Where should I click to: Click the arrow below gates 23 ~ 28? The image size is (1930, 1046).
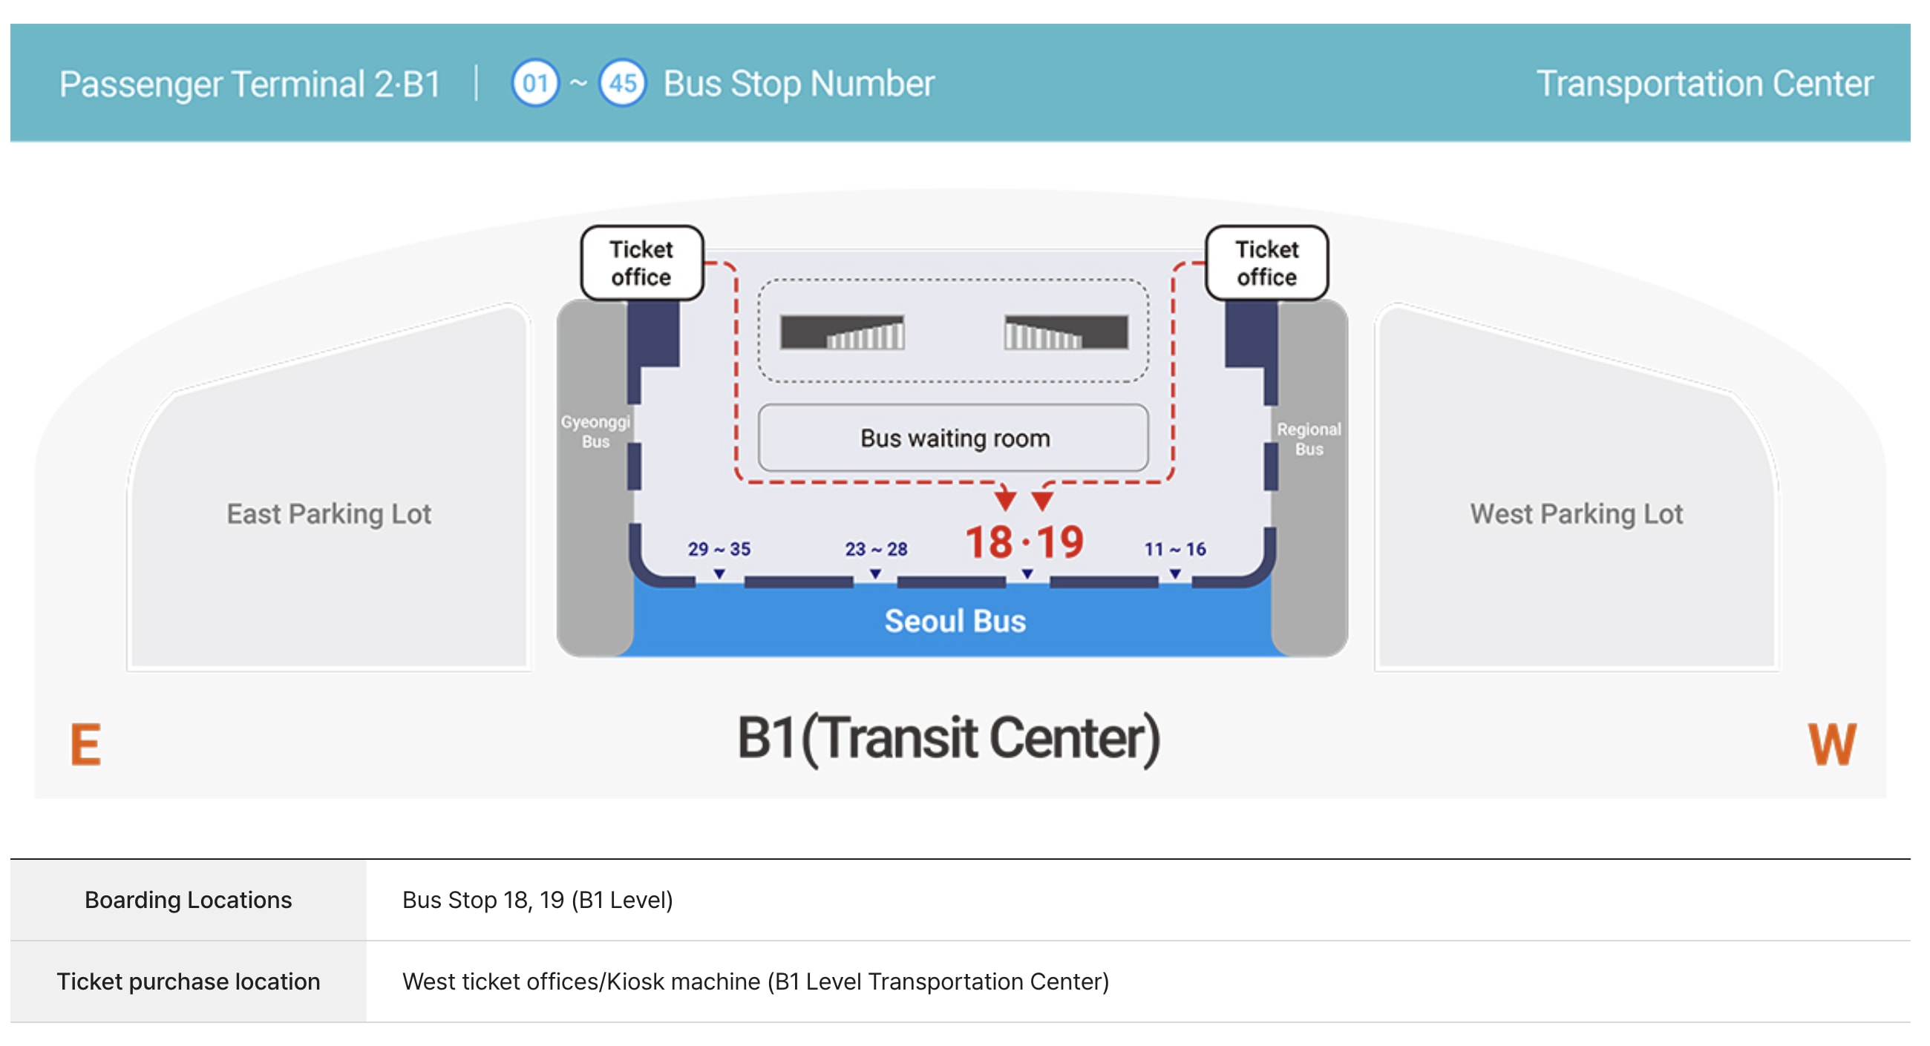(x=875, y=574)
